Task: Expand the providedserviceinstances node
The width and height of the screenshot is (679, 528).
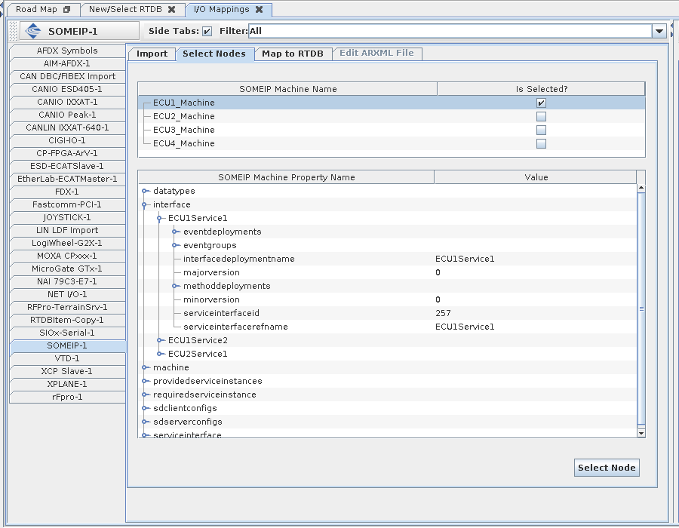Action: (145, 381)
